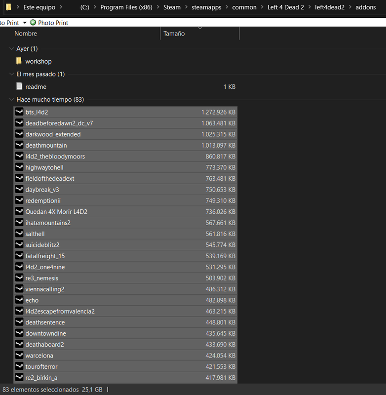Click the 25,1 GB status text
The image size is (386, 395).
tap(92, 390)
